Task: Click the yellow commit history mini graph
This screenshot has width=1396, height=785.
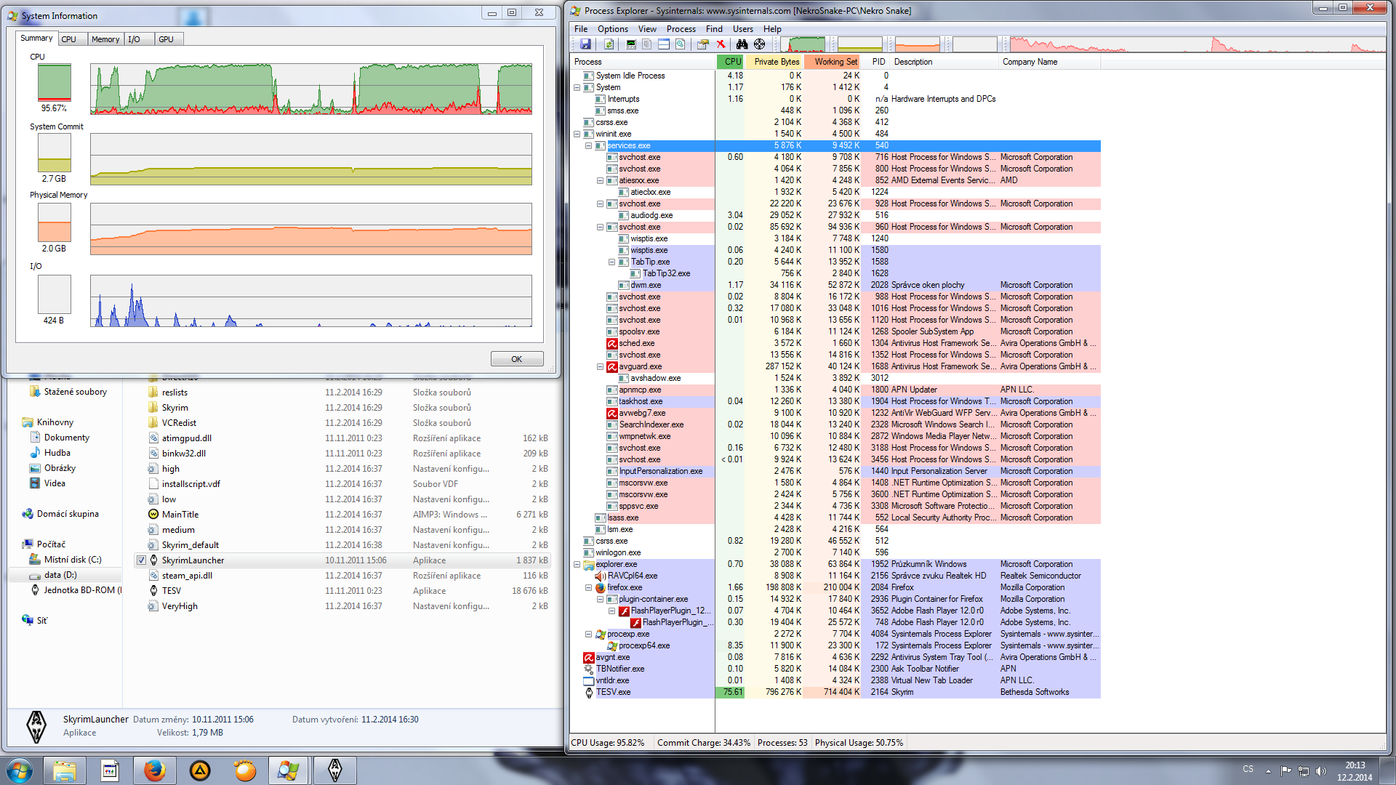Action: pyautogui.click(x=860, y=44)
